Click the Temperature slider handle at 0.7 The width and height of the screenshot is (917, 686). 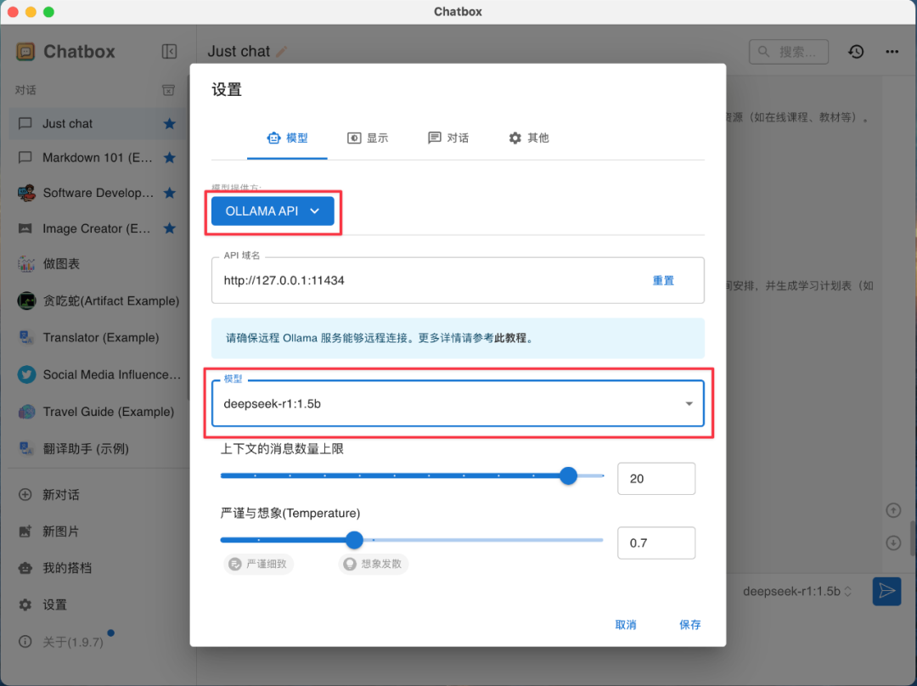(354, 540)
